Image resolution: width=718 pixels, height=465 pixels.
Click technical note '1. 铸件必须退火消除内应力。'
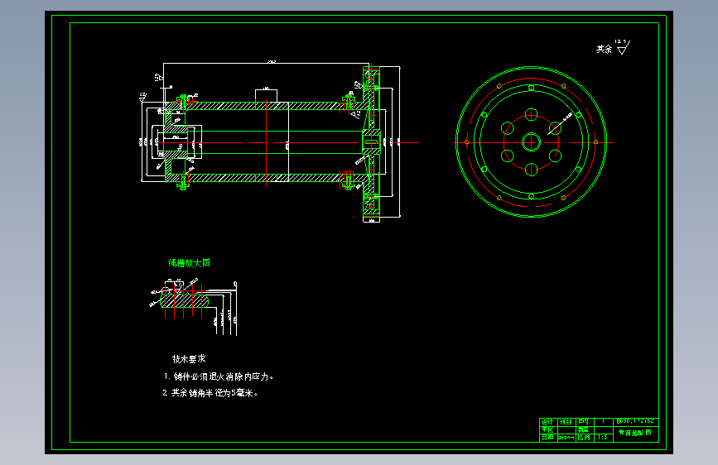point(219,376)
